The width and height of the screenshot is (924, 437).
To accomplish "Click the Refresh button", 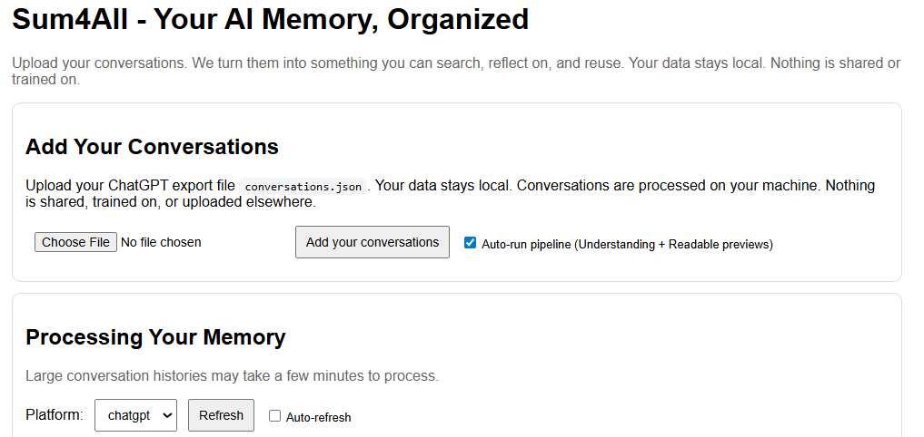I will [x=221, y=415].
